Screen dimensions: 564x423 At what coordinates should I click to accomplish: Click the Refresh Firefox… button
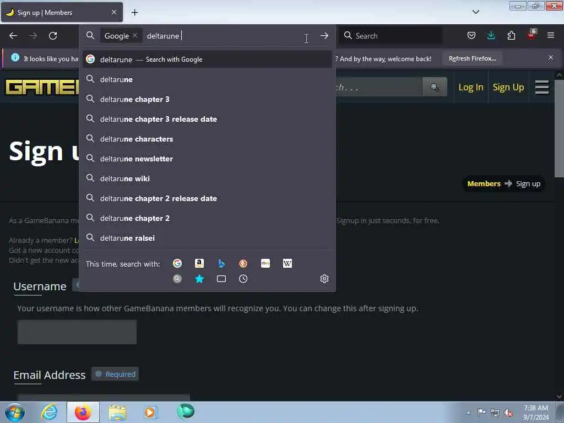tap(472, 58)
